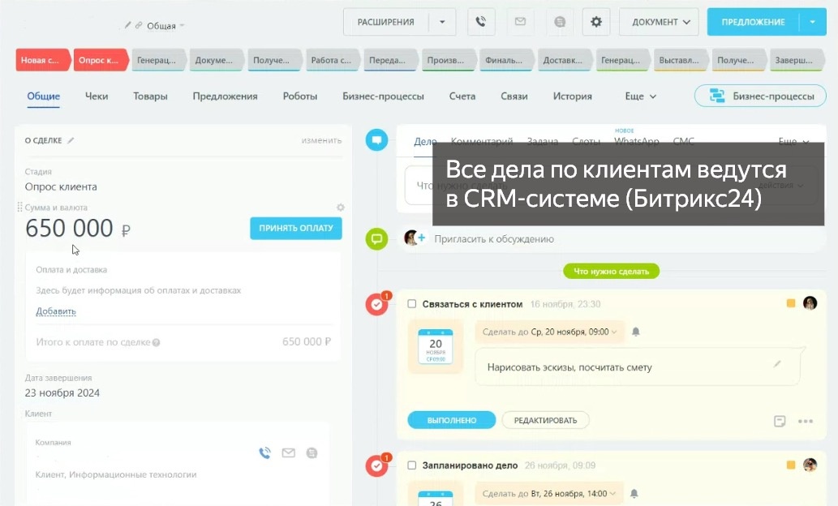Select Дело tab in timeline editor
838x506 pixels.
click(x=425, y=142)
